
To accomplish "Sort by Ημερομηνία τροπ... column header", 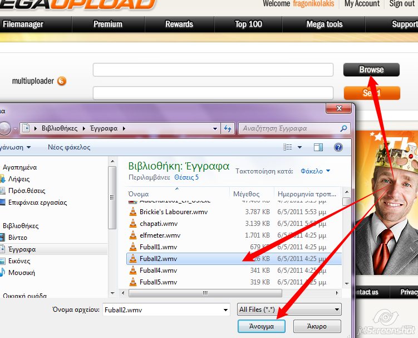I will (x=307, y=194).
